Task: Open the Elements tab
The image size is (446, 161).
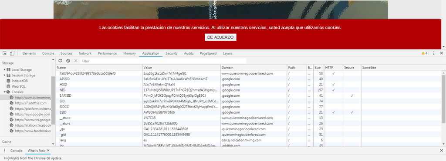Action: click(29, 53)
